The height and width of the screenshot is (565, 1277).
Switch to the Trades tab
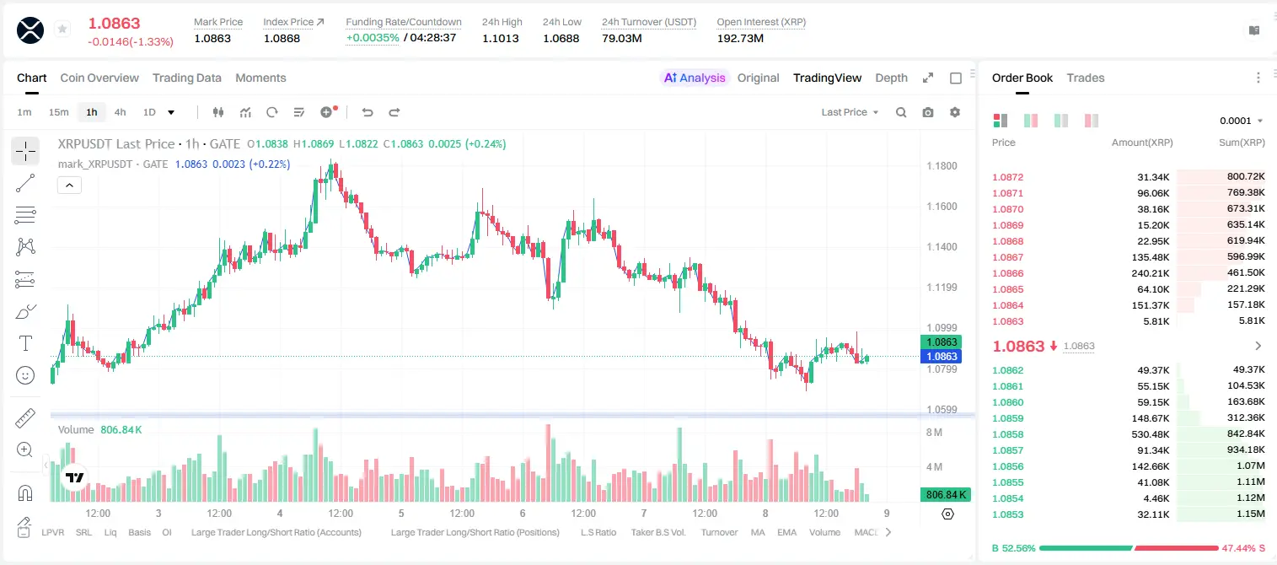click(x=1086, y=78)
